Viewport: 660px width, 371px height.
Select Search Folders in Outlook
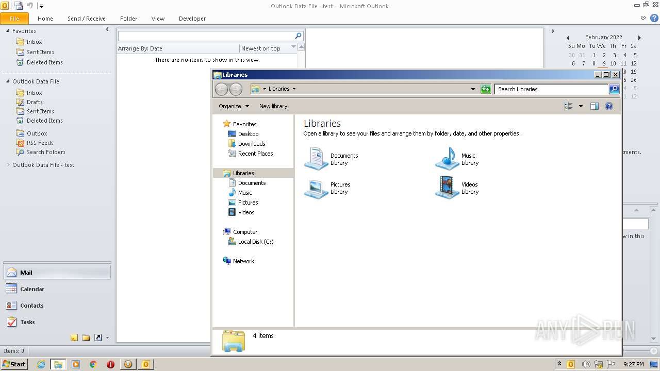[x=46, y=152]
